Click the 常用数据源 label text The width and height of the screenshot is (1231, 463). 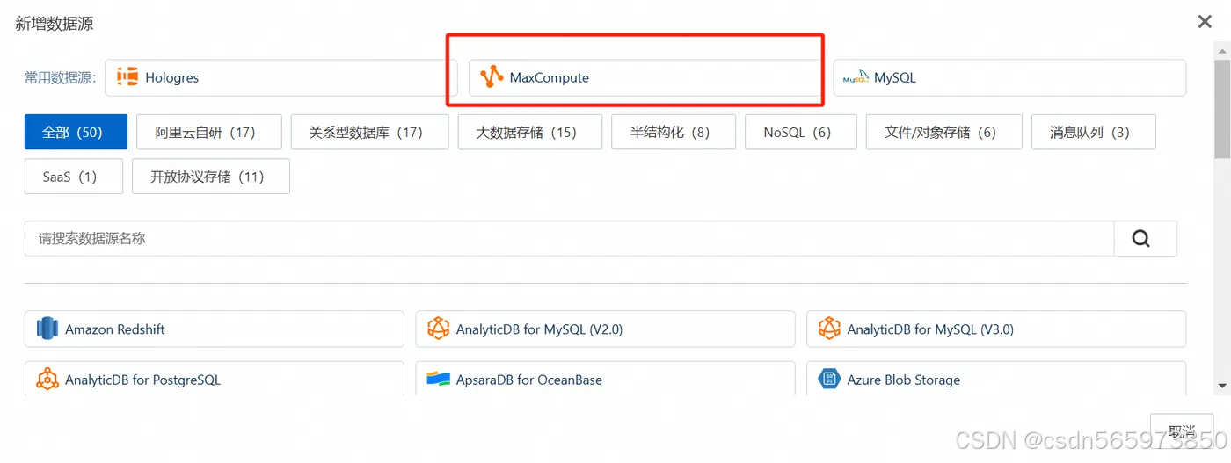(60, 77)
